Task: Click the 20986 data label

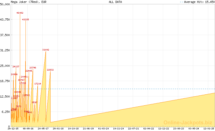Action: [x=14, y=74]
